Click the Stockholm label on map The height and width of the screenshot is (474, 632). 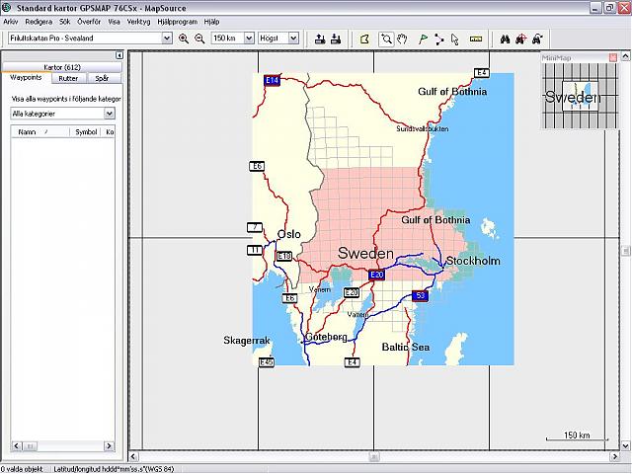[473, 261]
